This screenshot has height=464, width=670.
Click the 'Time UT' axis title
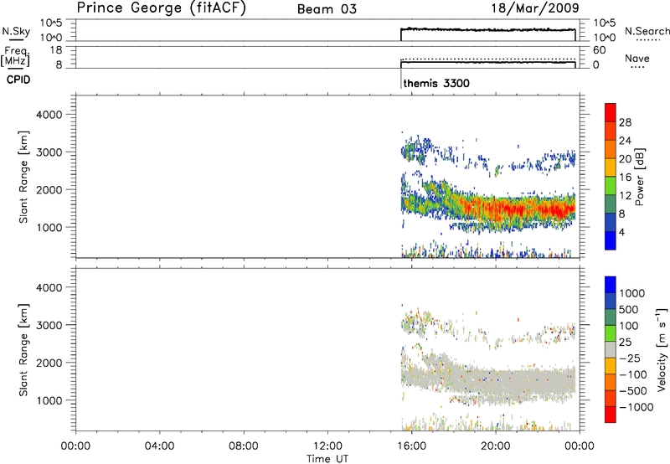click(x=327, y=459)
